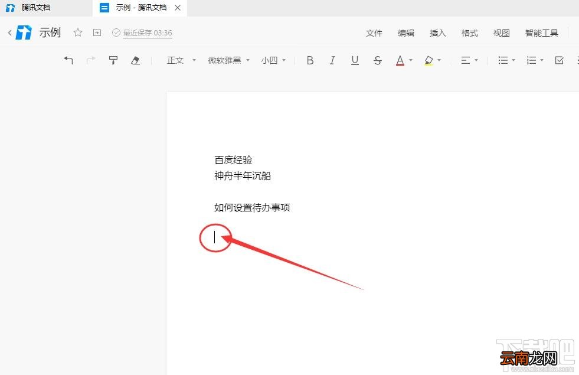Click the document title 示例
Screen dimensions: 579x375
pyautogui.click(x=50, y=32)
